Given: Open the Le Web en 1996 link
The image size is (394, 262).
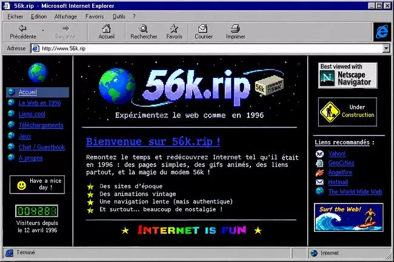Looking at the screenshot, I should coord(39,103).
